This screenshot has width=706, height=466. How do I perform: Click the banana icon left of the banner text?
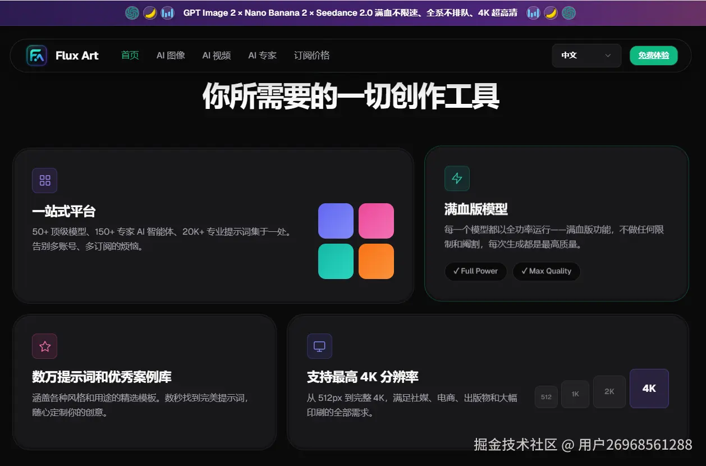(150, 13)
